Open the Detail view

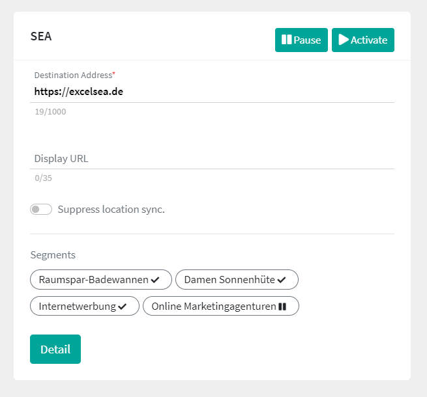coord(55,349)
